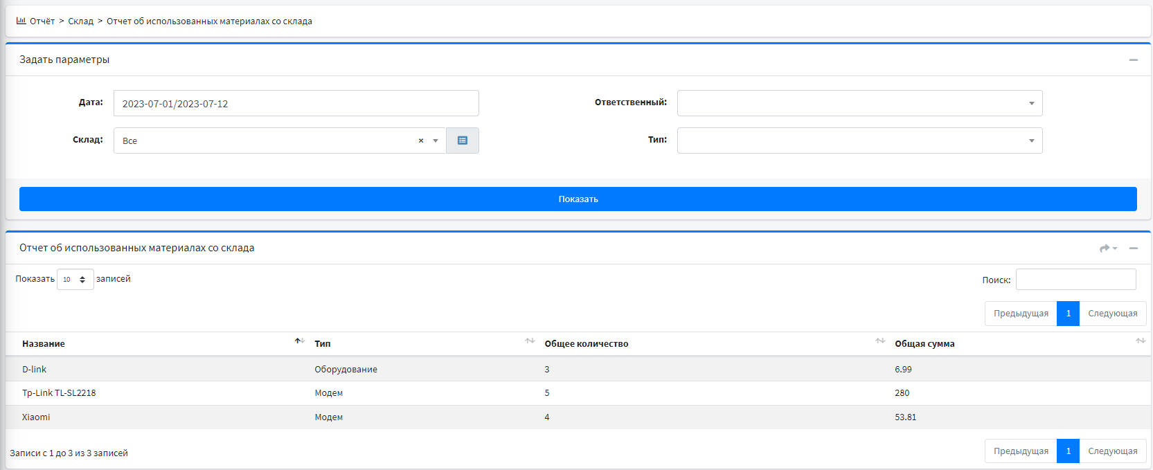
Task: Open the Ответственный dropdown
Action: [859, 103]
